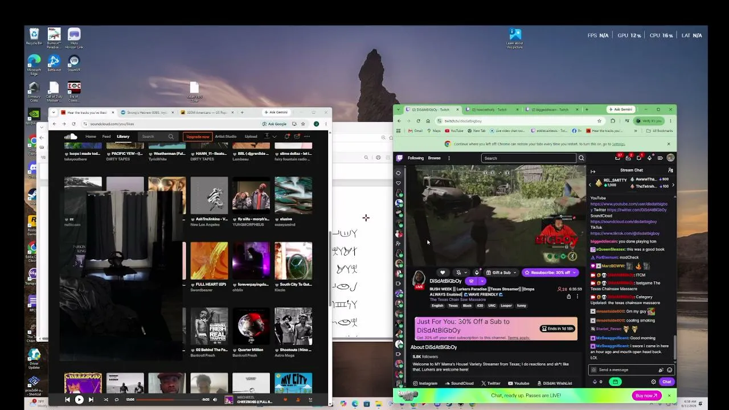Open SoundCloud notifications bell
This screenshot has width=729, height=410.
tap(287, 136)
